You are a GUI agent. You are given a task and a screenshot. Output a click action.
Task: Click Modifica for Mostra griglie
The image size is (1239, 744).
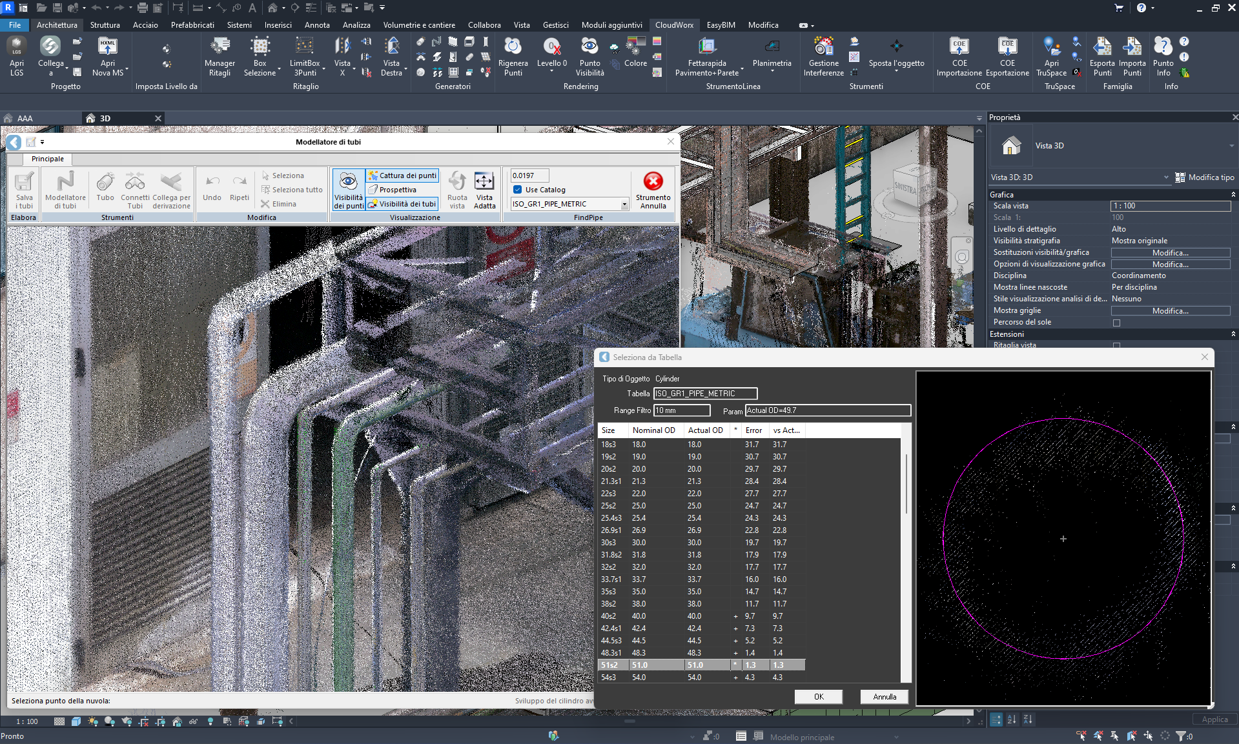1170,311
